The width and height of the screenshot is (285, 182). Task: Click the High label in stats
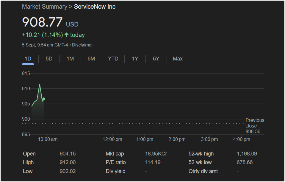(x=28, y=162)
